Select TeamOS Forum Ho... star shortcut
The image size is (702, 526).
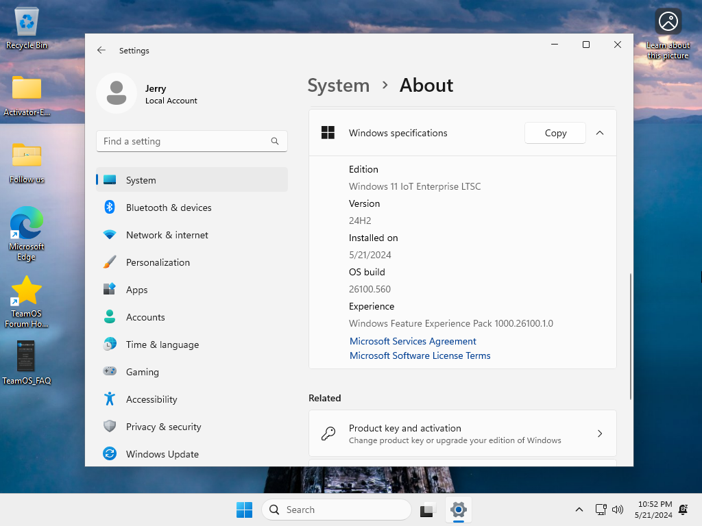[x=27, y=301]
